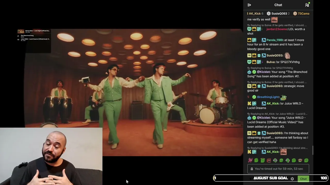The width and height of the screenshot is (330, 185).
Task: Jump to reply source above jordan23owns' message
Action: pos(277,25)
